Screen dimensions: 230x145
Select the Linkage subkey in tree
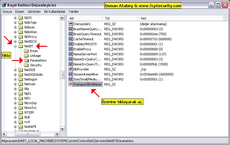click(x=35, y=56)
